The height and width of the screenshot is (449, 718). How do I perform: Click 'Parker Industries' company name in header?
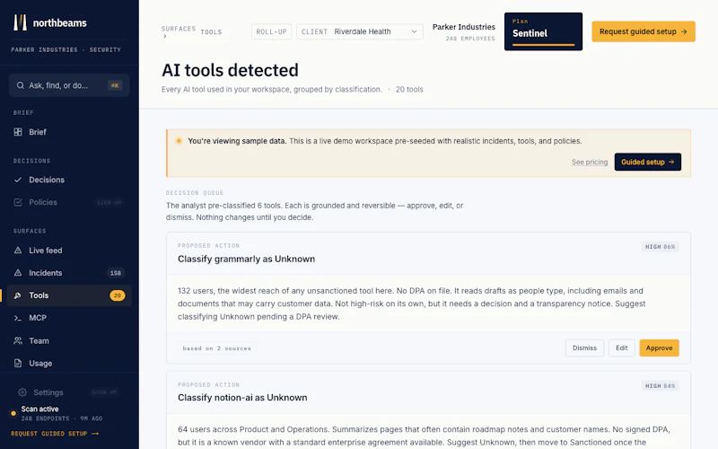[463, 27]
